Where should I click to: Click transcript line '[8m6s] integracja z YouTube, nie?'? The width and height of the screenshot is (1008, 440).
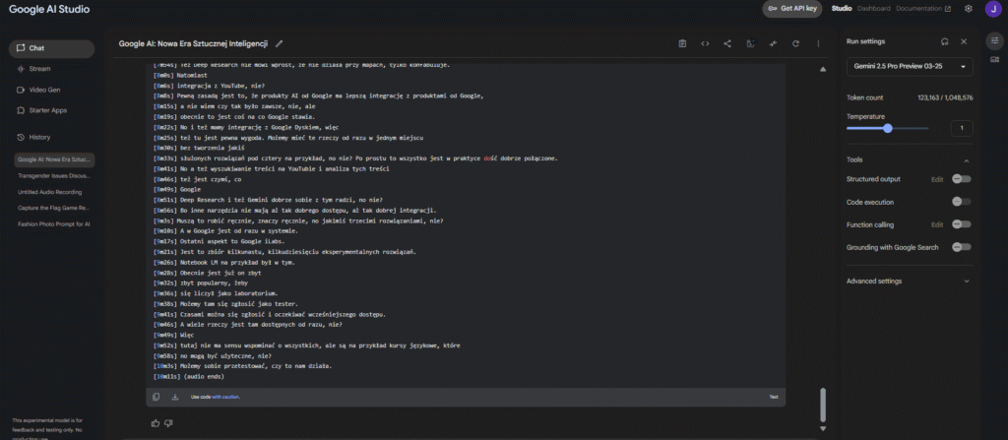[x=210, y=86]
